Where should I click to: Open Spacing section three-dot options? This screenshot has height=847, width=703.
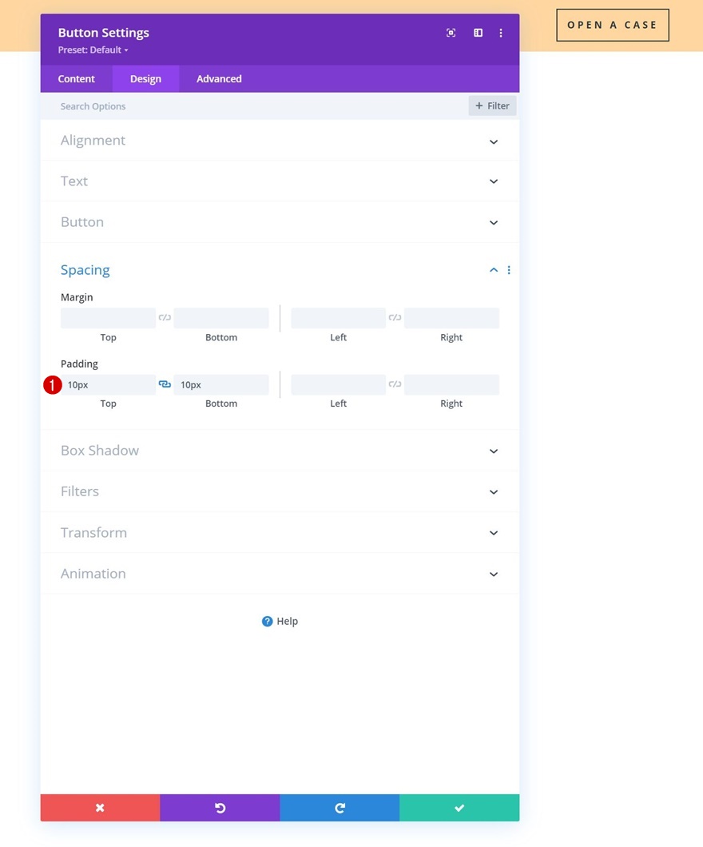(x=509, y=270)
